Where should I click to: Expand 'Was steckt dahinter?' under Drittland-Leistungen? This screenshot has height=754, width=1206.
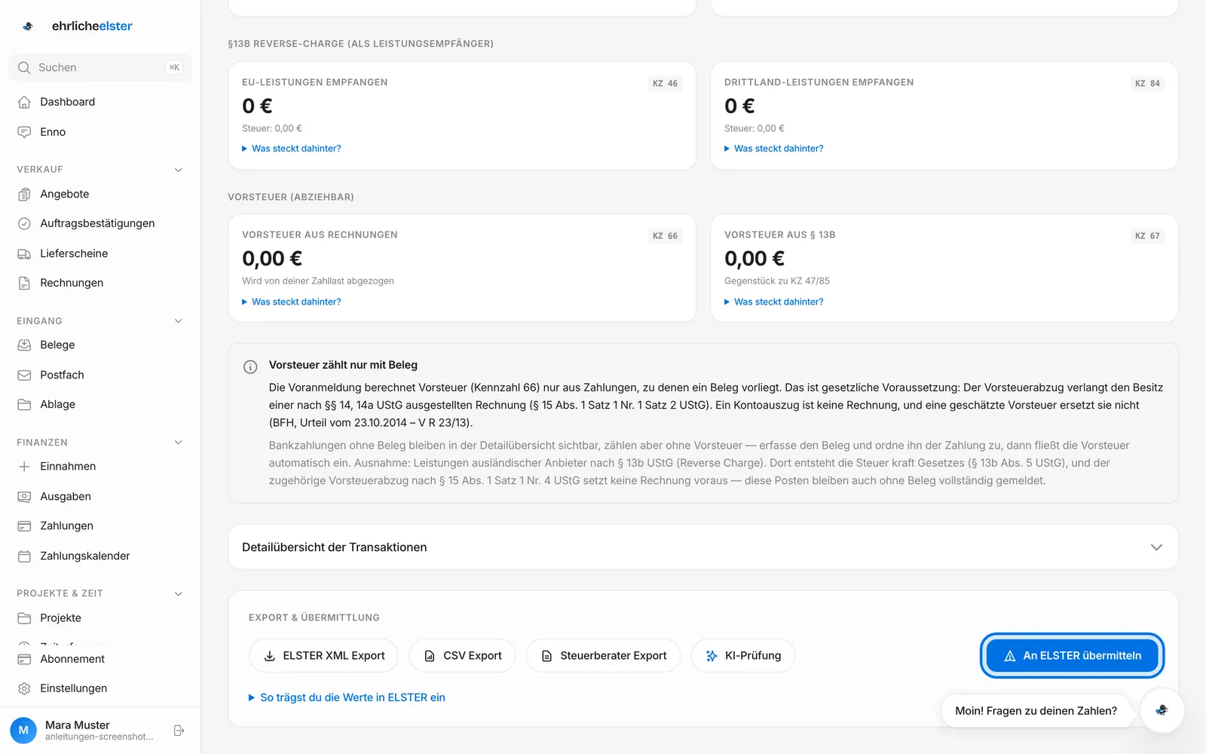(x=774, y=149)
